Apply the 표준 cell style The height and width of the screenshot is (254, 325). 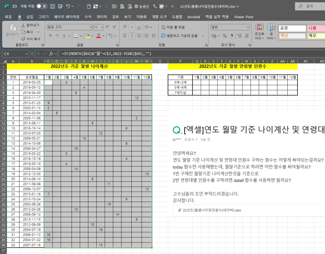(x=292, y=28)
